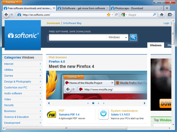
Task: Click the next slide arrow on the carousel
Action: click(x=145, y=103)
